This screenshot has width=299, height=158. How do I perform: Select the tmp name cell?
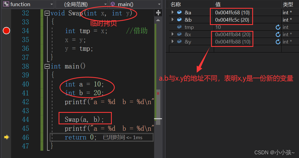pyautogui.click(x=189, y=27)
